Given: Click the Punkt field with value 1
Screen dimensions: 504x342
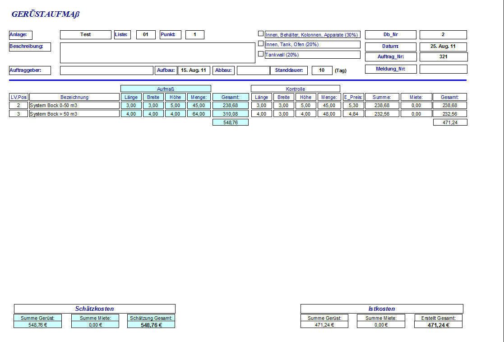Looking at the screenshot, I should [x=194, y=35].
